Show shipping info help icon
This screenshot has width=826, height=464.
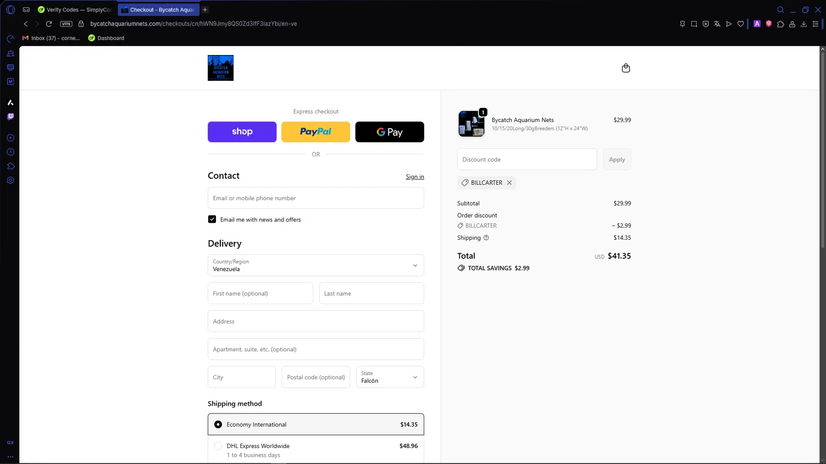[486, 237]
